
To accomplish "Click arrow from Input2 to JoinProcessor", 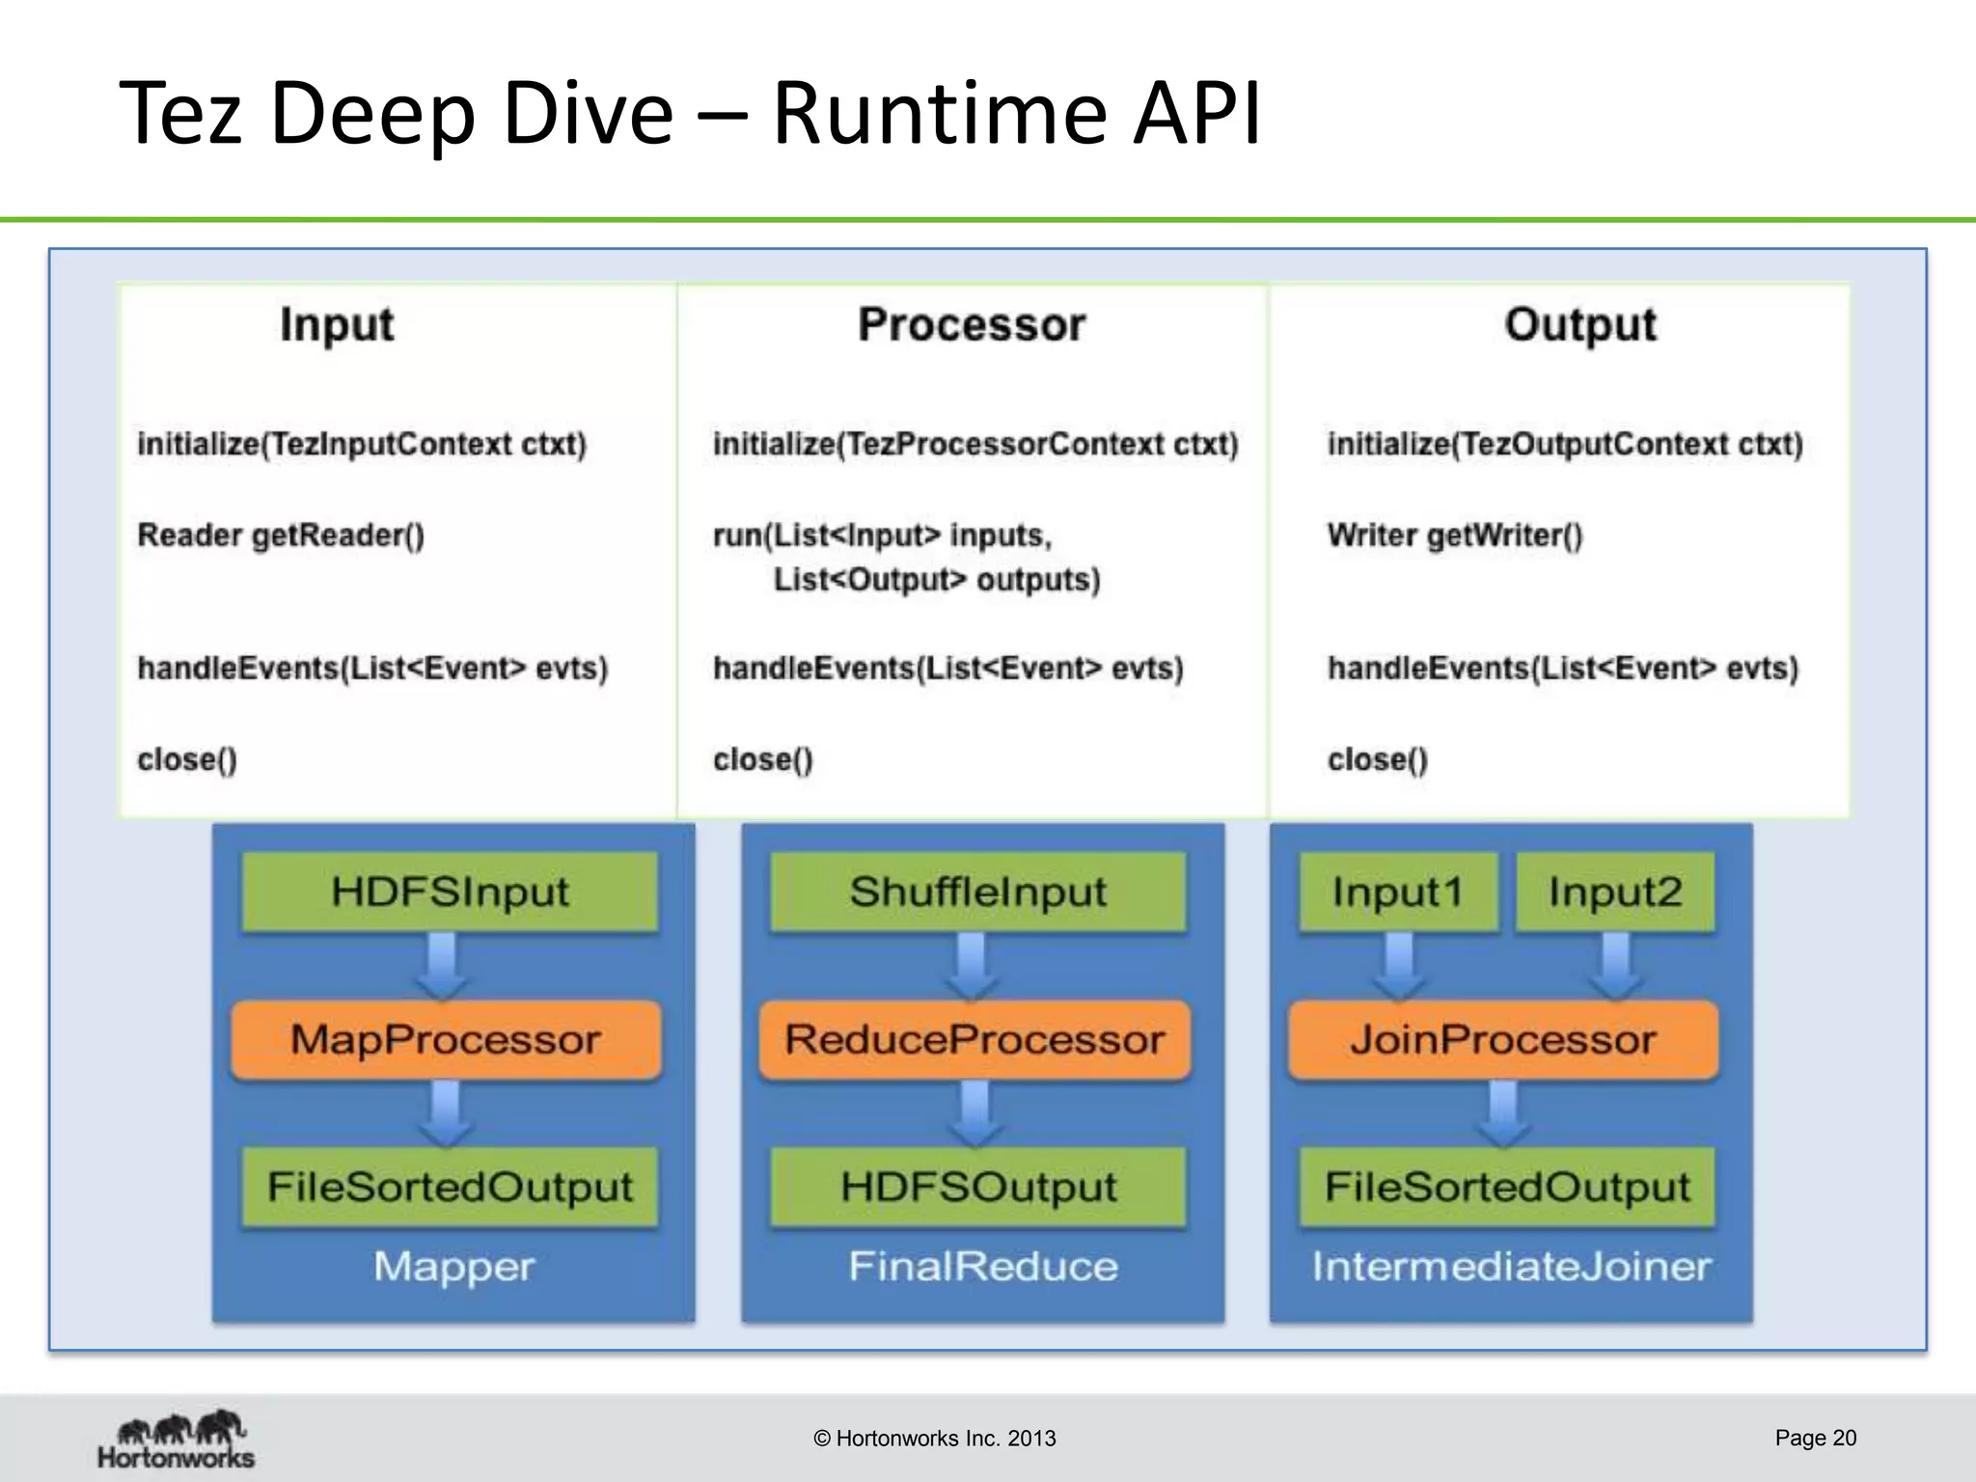I will [1616, 966].
